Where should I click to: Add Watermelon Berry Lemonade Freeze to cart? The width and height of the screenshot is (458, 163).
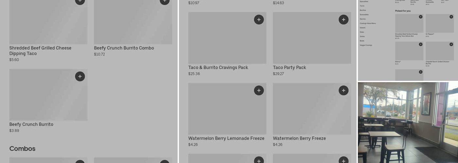coord(259,90)
